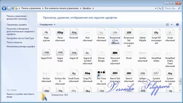This screenshot has width=183, height=103.
Task: Open Настройка текста ClearType link
Action: pos(20,38)
